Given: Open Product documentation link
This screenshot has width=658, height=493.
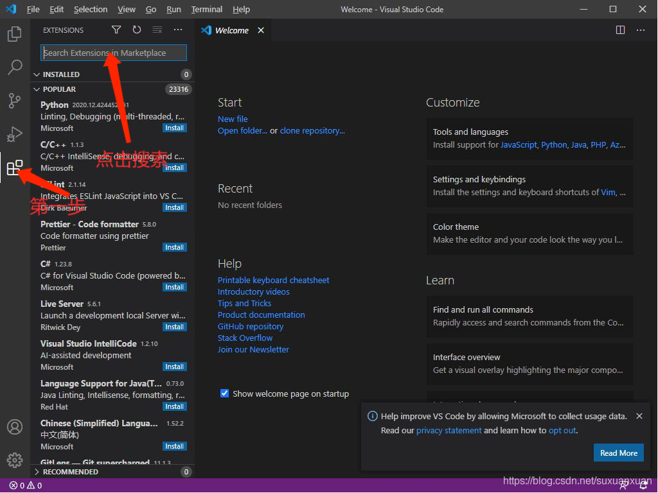Looking at the screenshot, I should click(x=261, y=315).
